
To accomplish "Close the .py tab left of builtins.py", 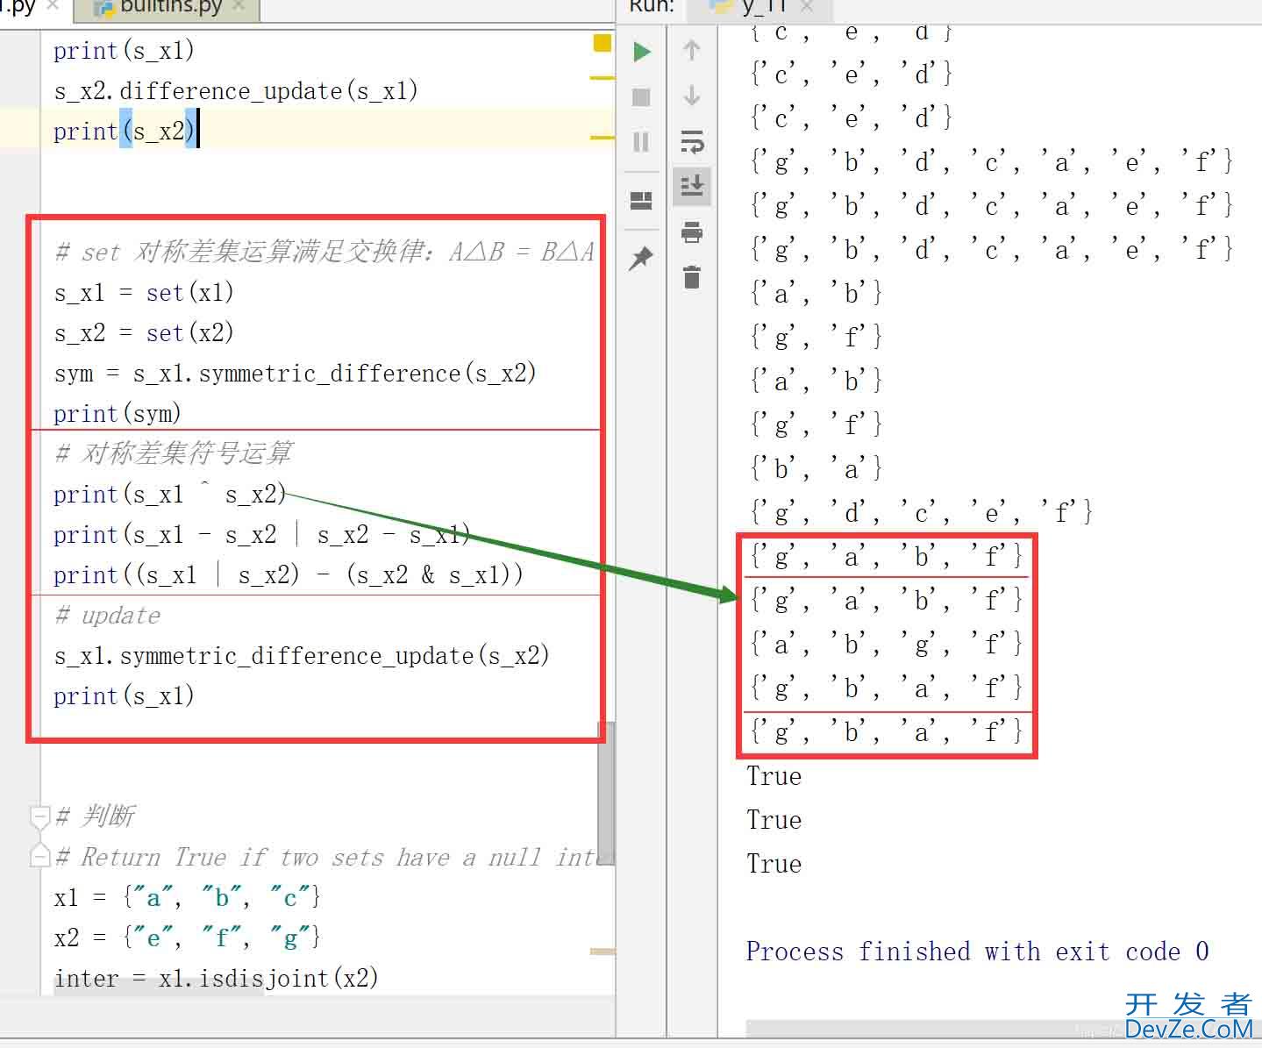I will pos(52,6).
